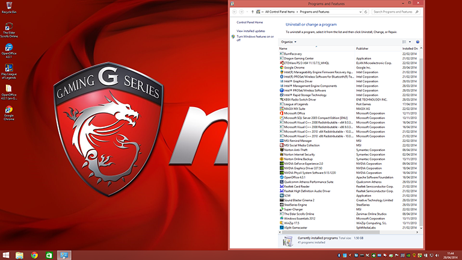Open the volume speaker icon in the tray
The image size is (462, 260).
click(437, 255)
